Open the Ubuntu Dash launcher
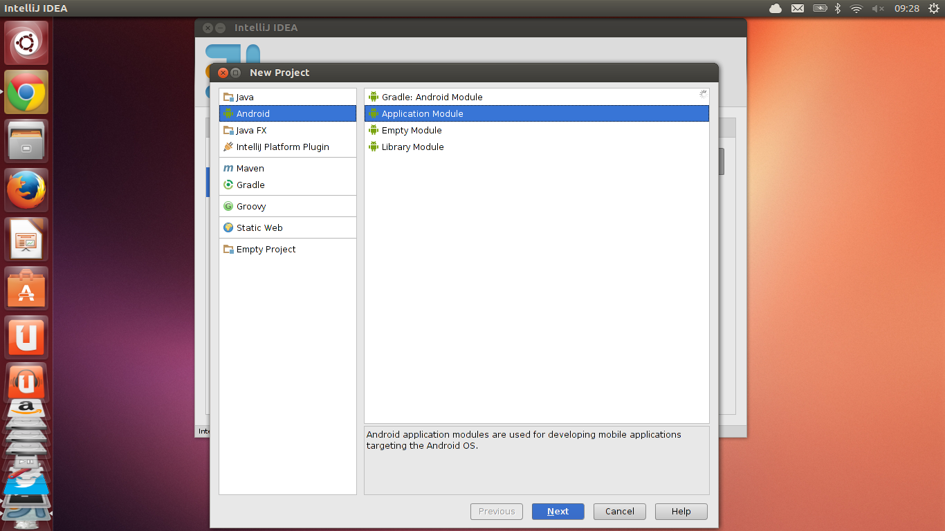This screenshot has height=531, width=945. (x=26, y=43)
